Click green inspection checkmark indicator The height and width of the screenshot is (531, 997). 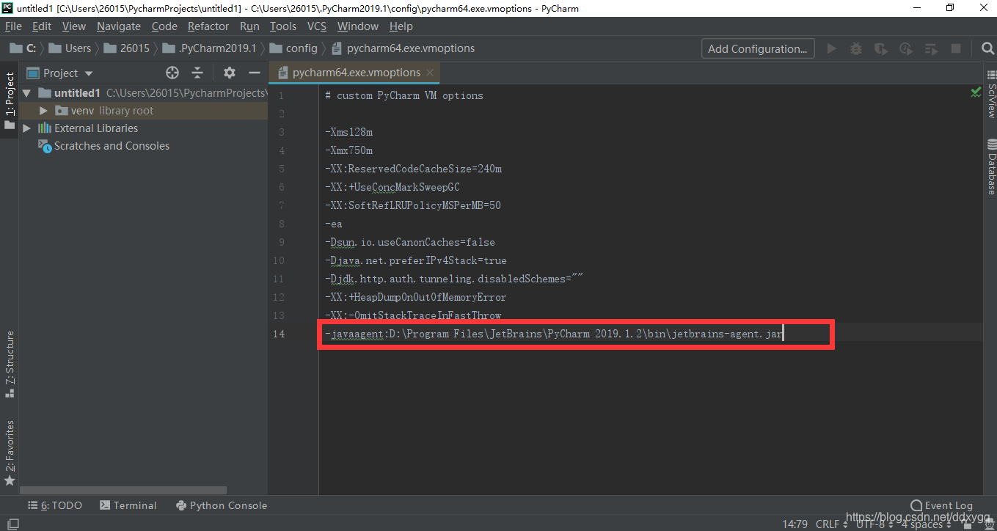(x=976, y=92)
